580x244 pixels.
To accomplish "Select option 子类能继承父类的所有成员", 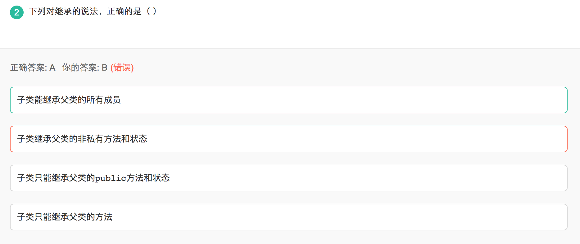I will (289, 100).
